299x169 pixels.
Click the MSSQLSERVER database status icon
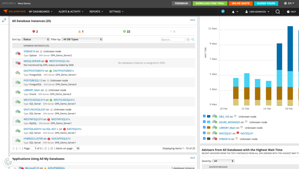point(18,63)
